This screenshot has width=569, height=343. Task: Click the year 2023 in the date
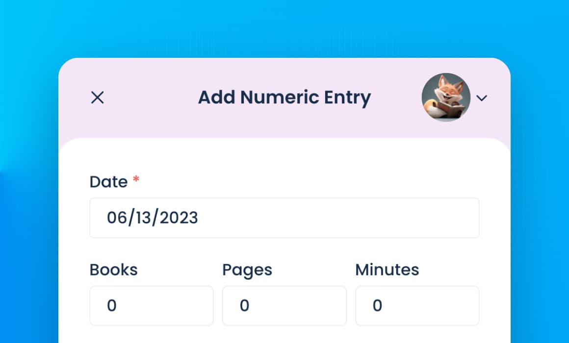tap(179, 218)
